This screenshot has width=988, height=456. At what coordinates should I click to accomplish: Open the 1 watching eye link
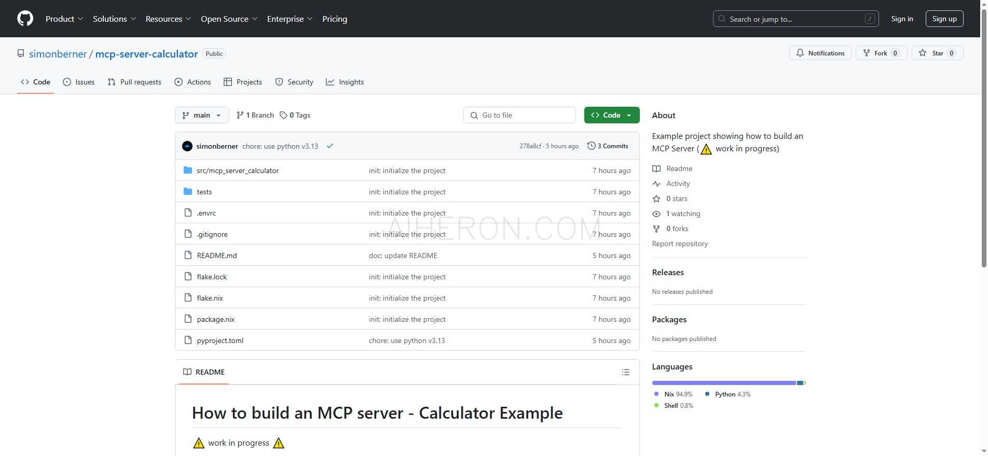682,213
